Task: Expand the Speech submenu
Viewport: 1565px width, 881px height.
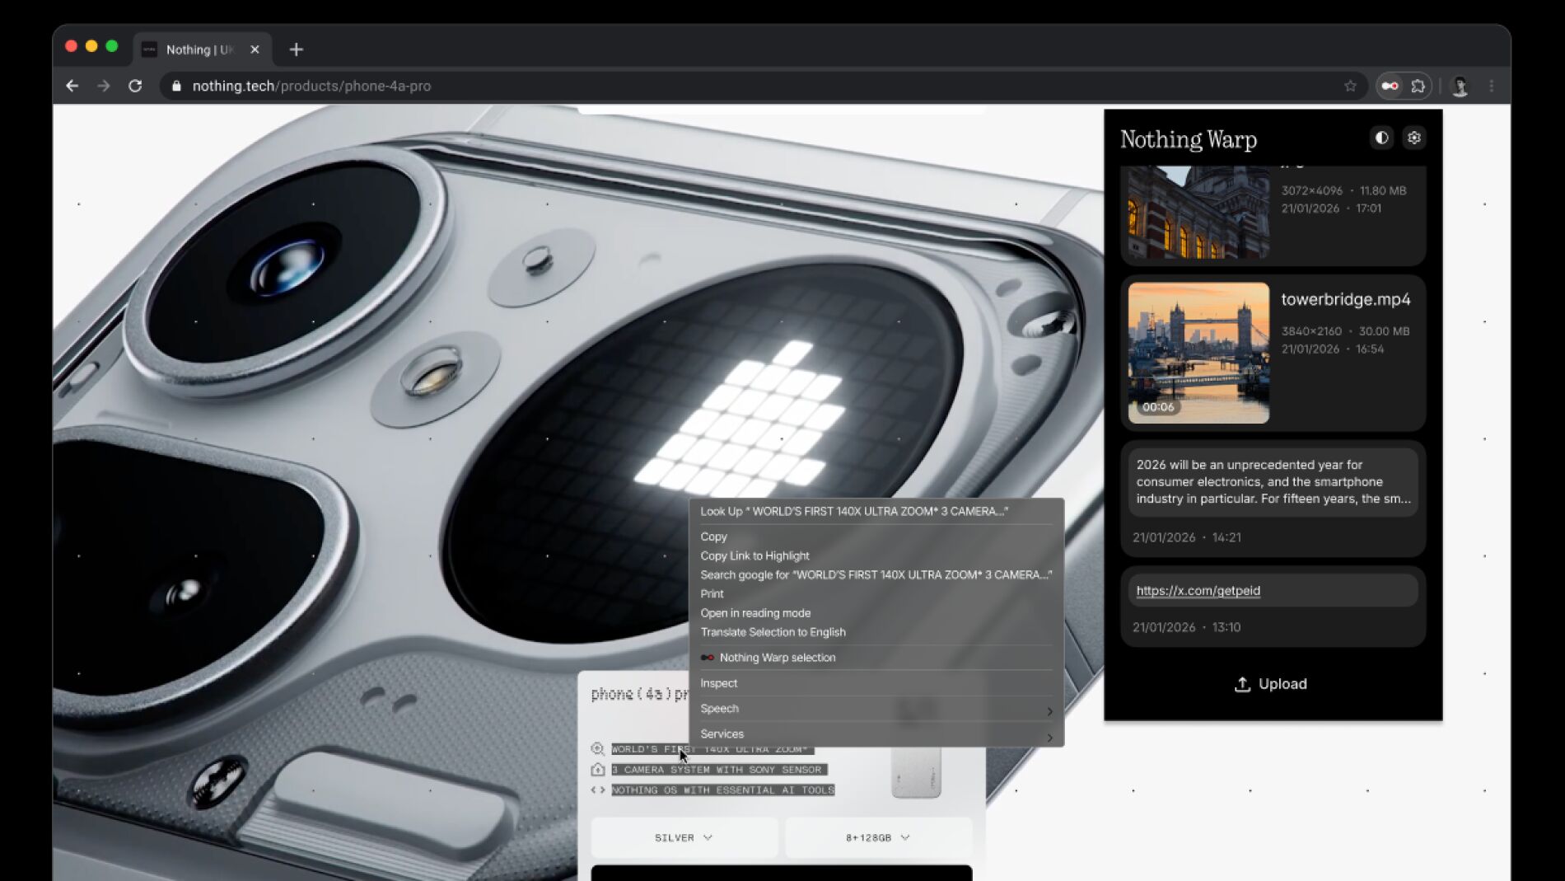Action: click(875, 709)
